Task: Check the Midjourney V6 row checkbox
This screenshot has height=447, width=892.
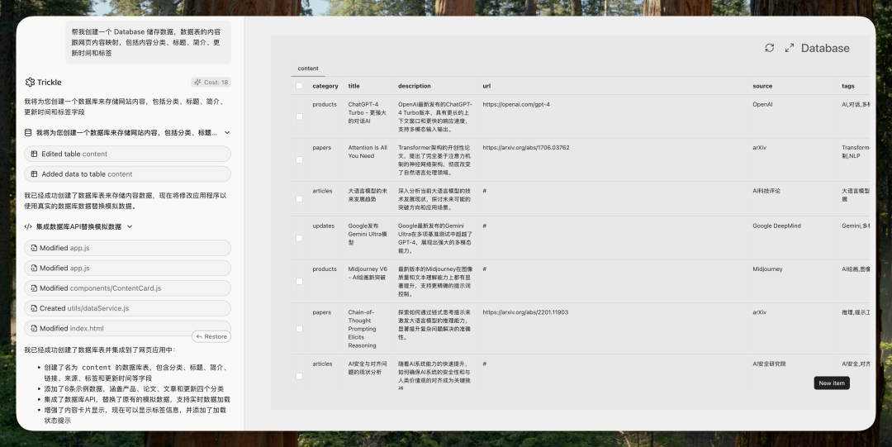Action: [299, 281]
